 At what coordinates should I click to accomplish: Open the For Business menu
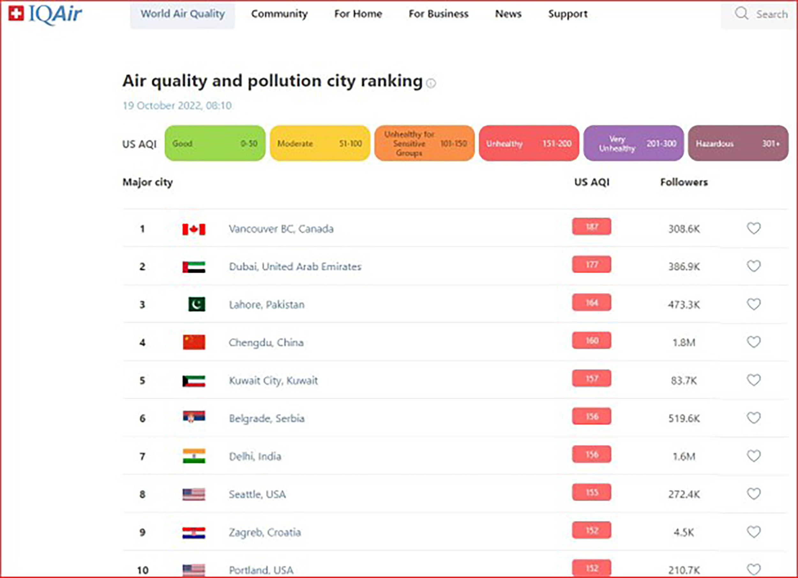pyautogui.click(x=438, y=14)
